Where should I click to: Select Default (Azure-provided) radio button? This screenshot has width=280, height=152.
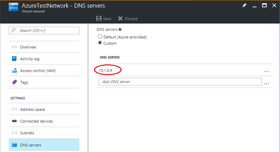coord(100,37)
